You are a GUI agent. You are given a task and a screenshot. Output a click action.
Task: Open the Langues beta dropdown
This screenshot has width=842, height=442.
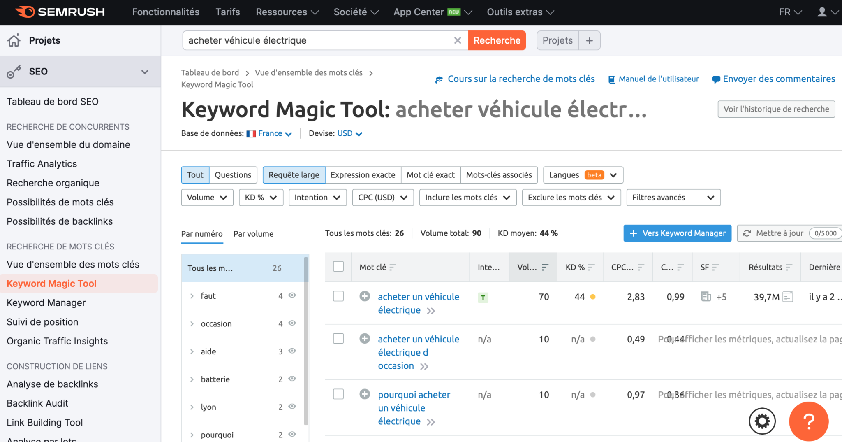point(583,175)
